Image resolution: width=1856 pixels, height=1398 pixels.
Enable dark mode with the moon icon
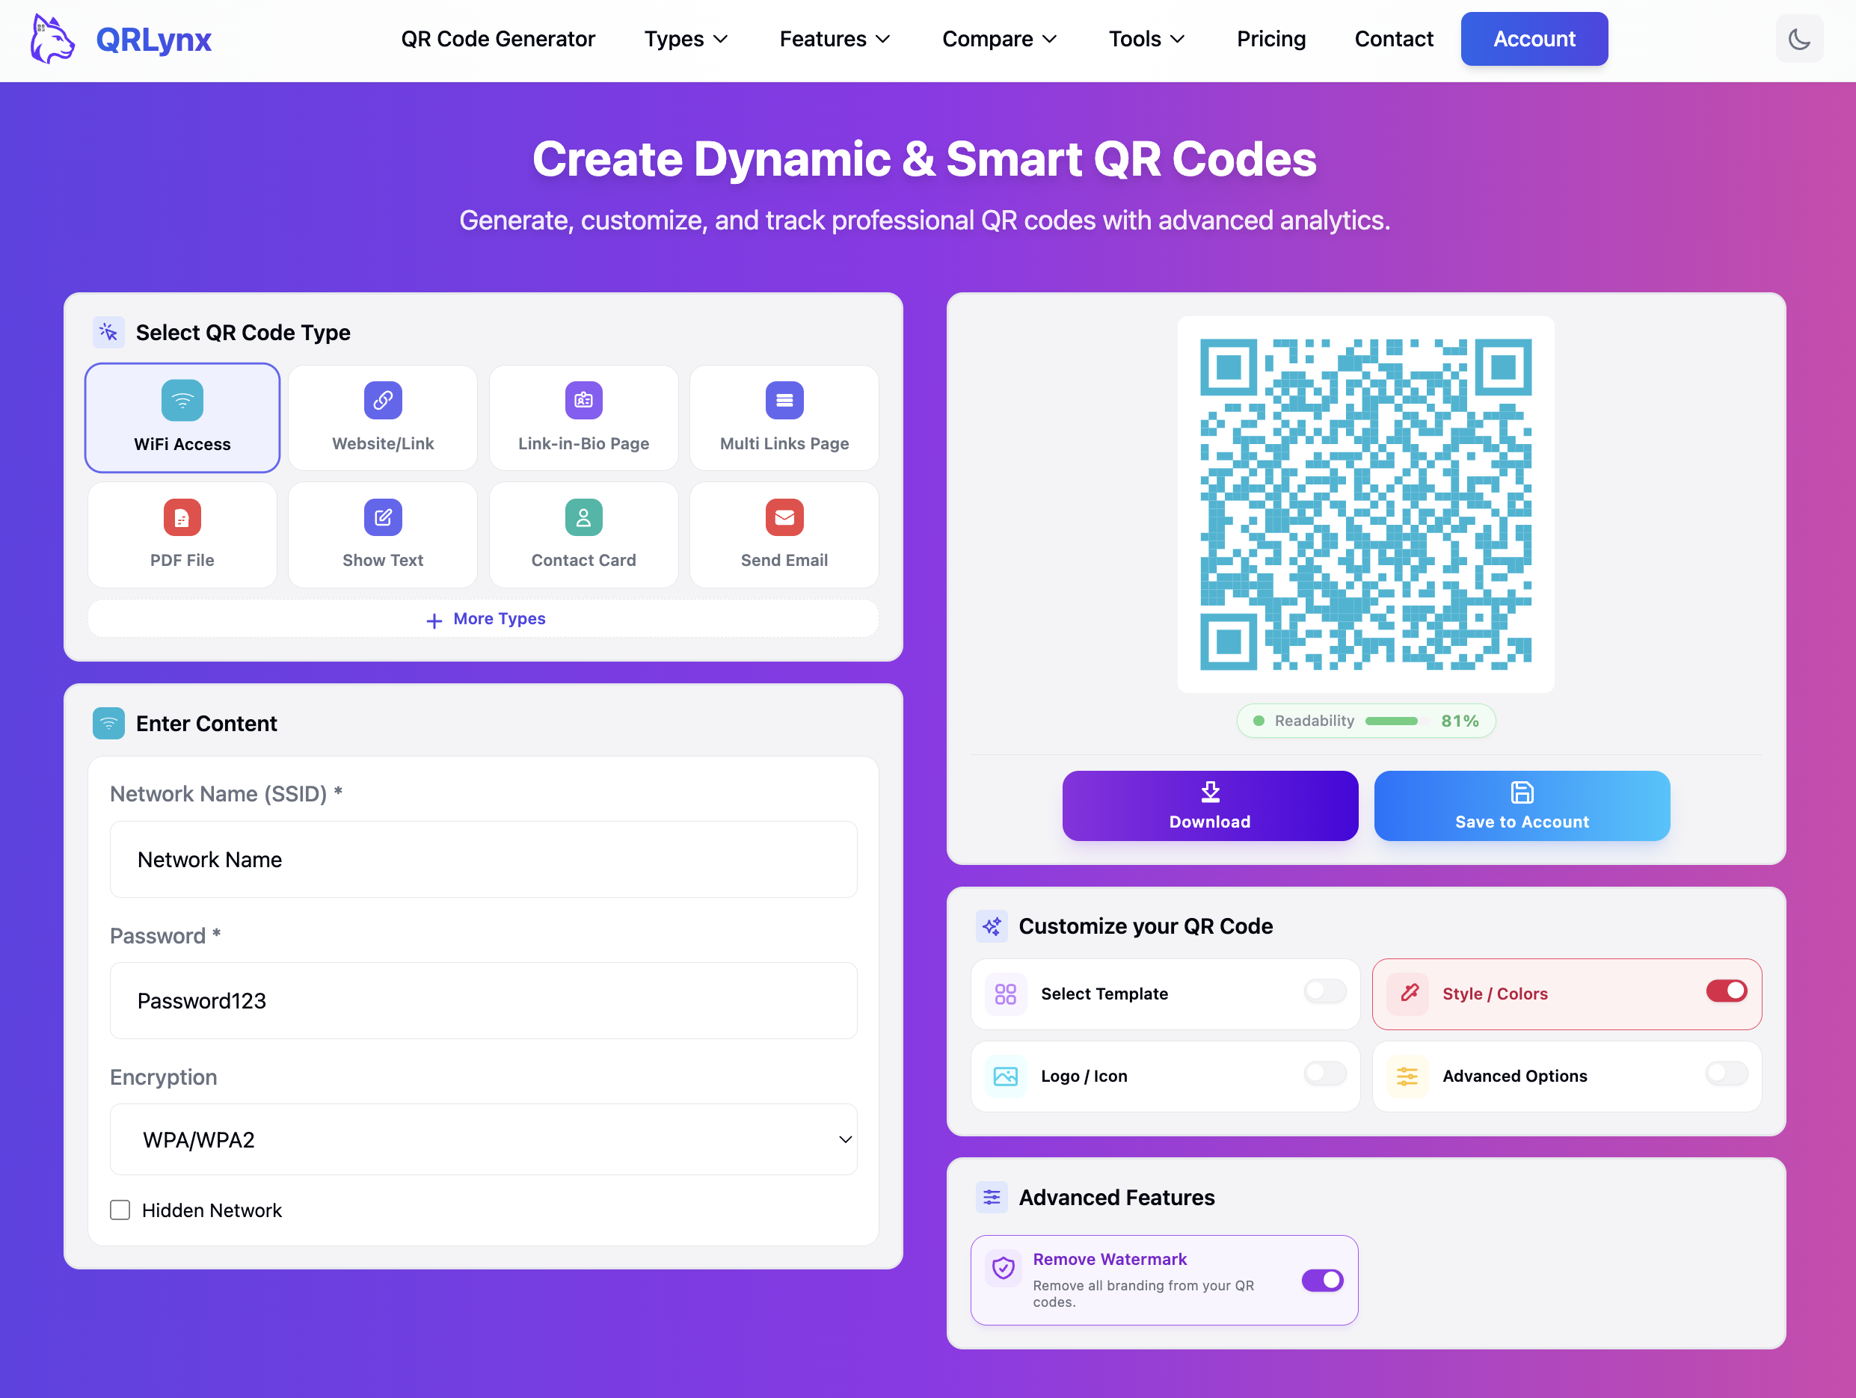coord(1799,39)
